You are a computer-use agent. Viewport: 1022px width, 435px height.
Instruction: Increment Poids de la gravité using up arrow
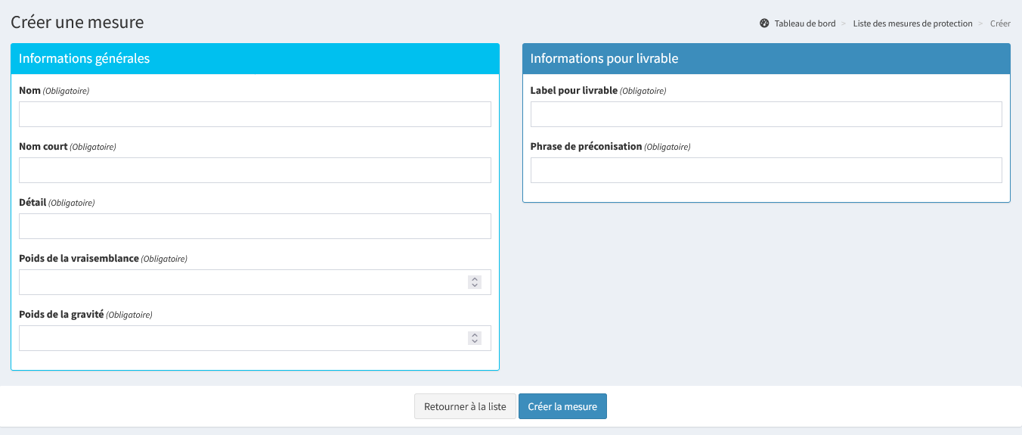(x=475, y=334)
